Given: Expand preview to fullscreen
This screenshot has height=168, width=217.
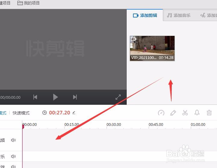Looking at the screenshot, I should 118,97.
